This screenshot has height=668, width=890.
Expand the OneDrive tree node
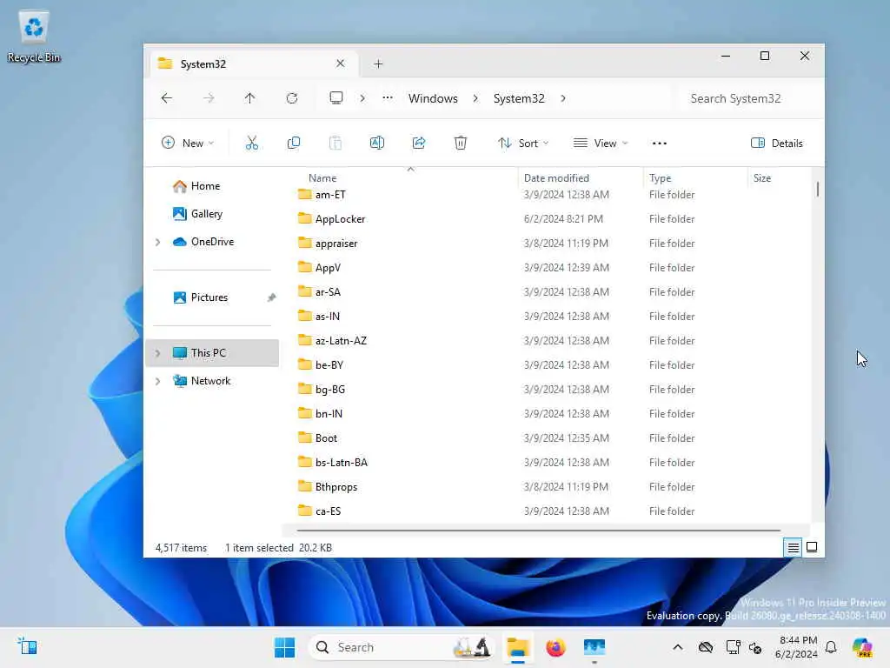[158, 242]
